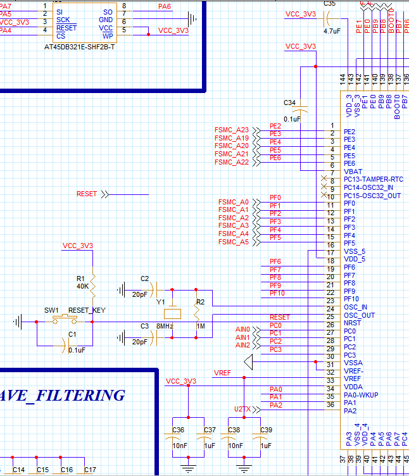The image size is (409, 476).
Task: Click the U2TX port arrow
Action: pyautogui.click(x=257, y=410)
